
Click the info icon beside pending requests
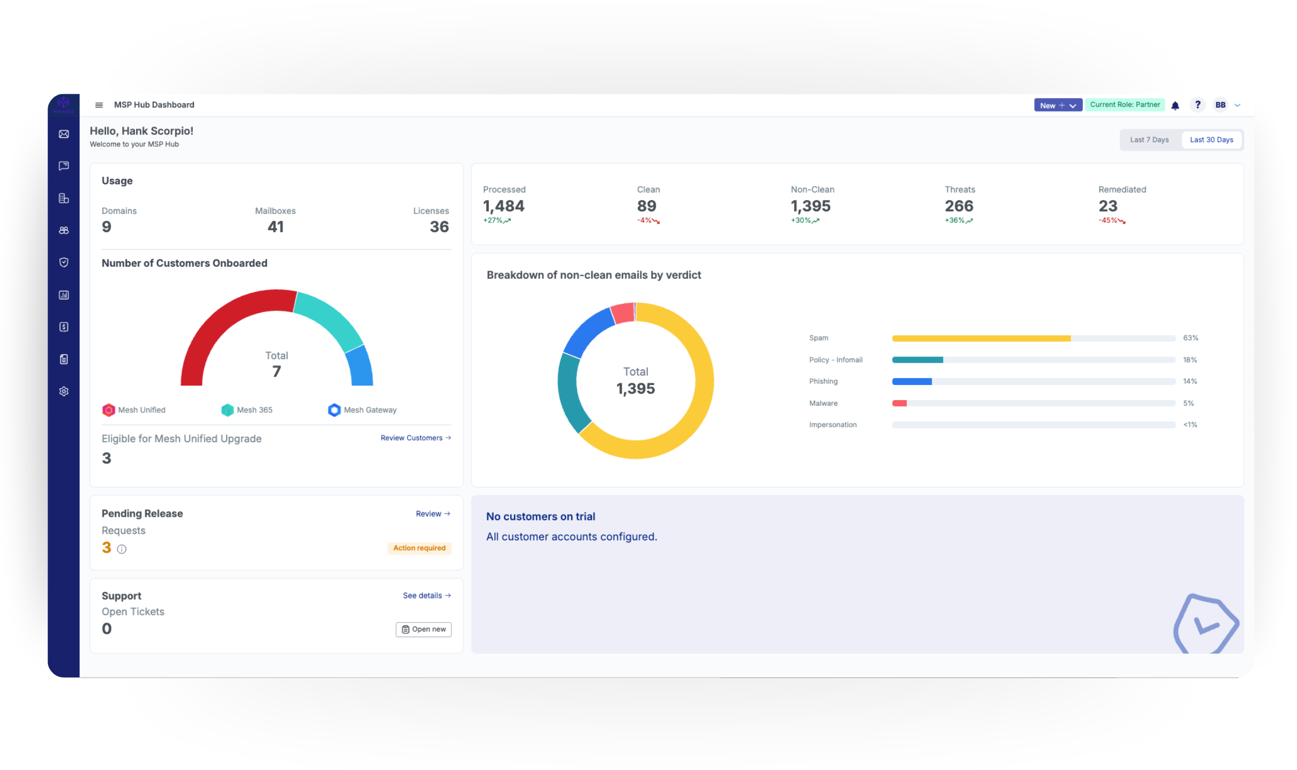[x=122, y=549]
